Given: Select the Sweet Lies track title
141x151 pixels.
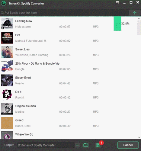Looking at the screenshot, I should click(22, 49).
